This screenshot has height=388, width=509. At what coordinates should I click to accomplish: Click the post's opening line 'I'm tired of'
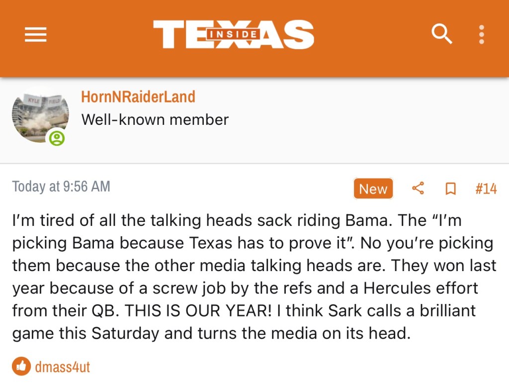tap(50, 220)
